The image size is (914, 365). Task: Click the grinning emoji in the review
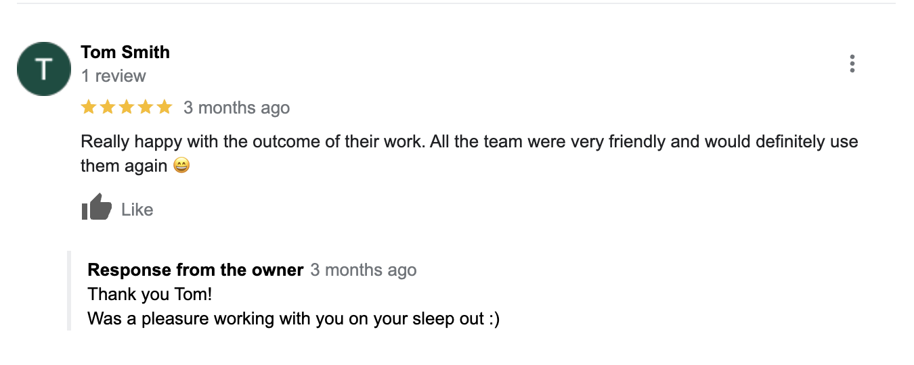point(181,166)
